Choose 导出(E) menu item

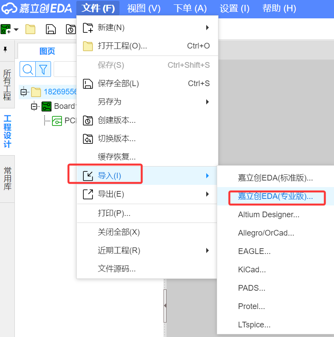click(x=147, y=195)
